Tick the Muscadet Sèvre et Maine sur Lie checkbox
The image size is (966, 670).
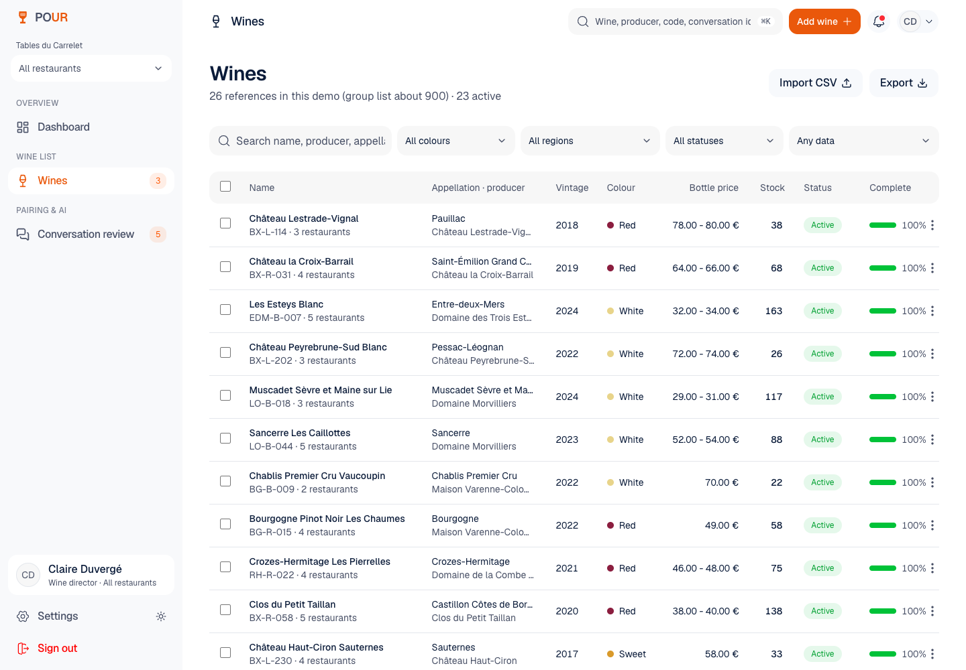225,395
